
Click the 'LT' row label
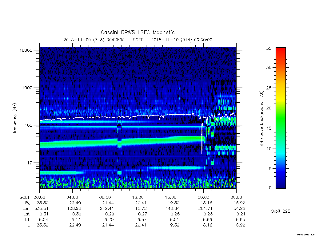tap(27, 219)
